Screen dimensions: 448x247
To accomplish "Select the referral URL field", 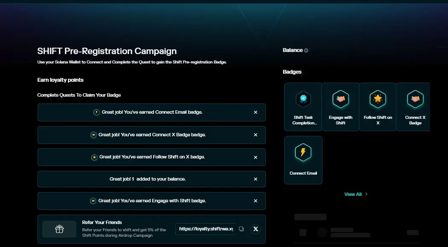I will point(206,229).
